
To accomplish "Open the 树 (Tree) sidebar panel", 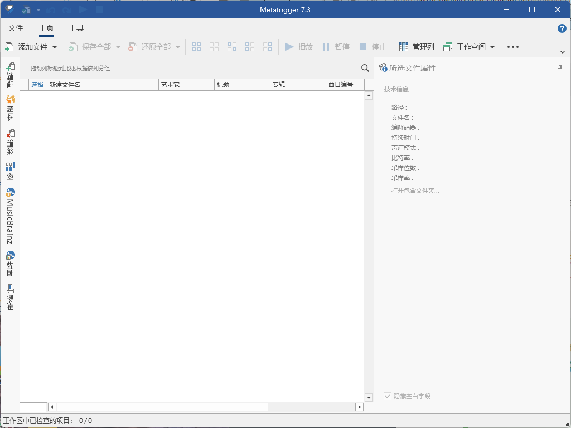I will tap(10, 170).
